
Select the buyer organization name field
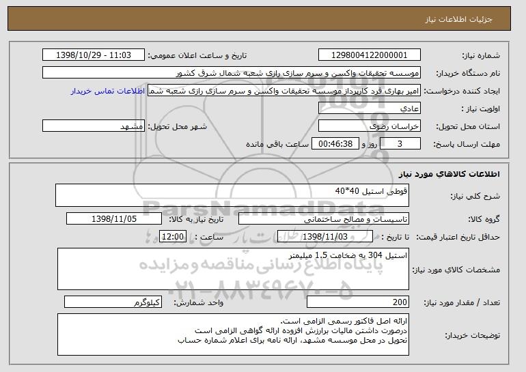pos(232,73)
